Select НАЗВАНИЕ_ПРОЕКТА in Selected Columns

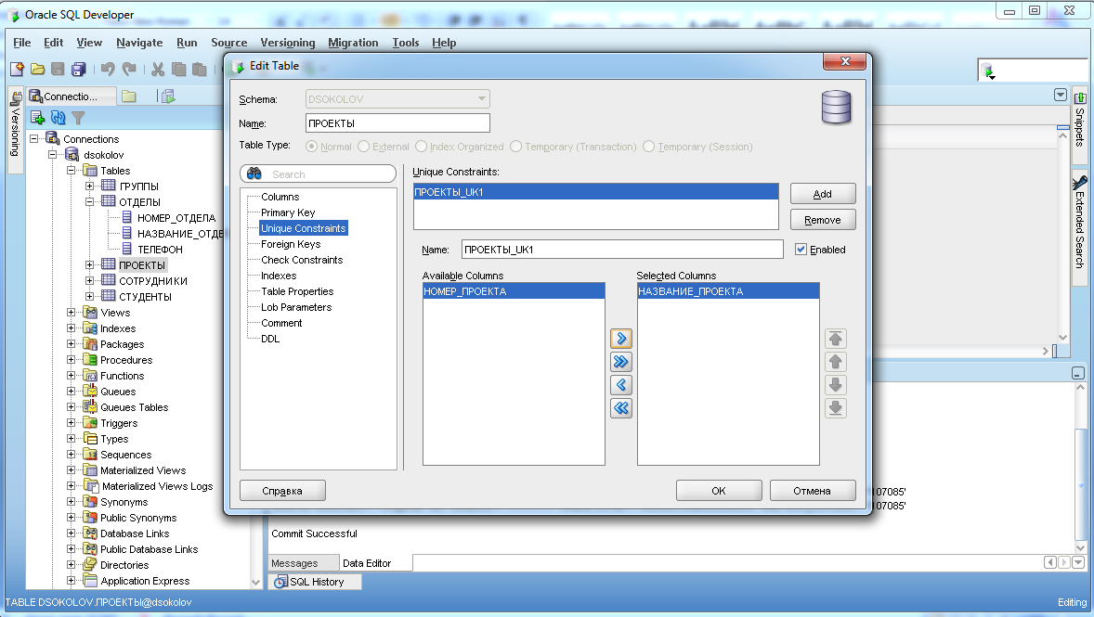coord(728,291)
